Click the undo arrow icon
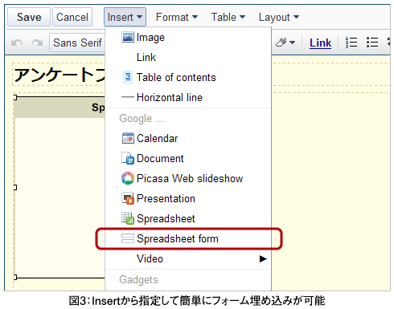Screen dimensions: 394x309 pyautogui.click(x=17, y=43)
